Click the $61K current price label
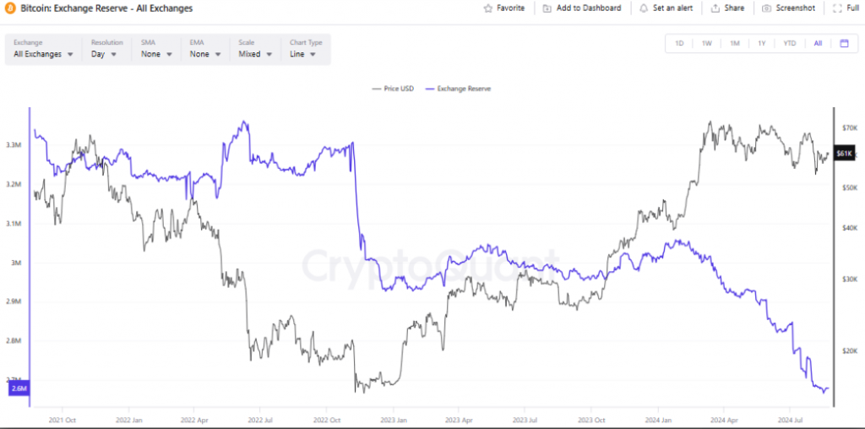Viewport: 865px width, 429px height. point(844,154)
